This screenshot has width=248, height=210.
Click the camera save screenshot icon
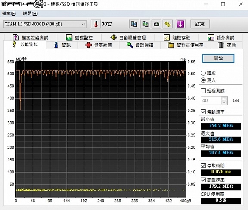coord(156,24)
